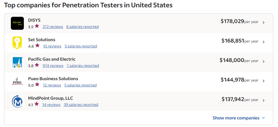
Task: Click the PG&E company logo
Action: (17, 62)
